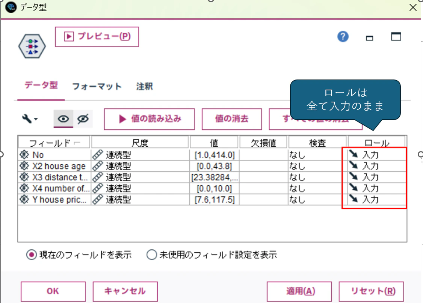Screen dimensions: 423x303
Task: Click the リセット(R) button
Action: pyautogui.click(x=371, y=291)
